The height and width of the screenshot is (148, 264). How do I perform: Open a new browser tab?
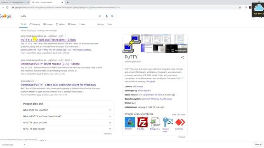click(x=68, y=2)
